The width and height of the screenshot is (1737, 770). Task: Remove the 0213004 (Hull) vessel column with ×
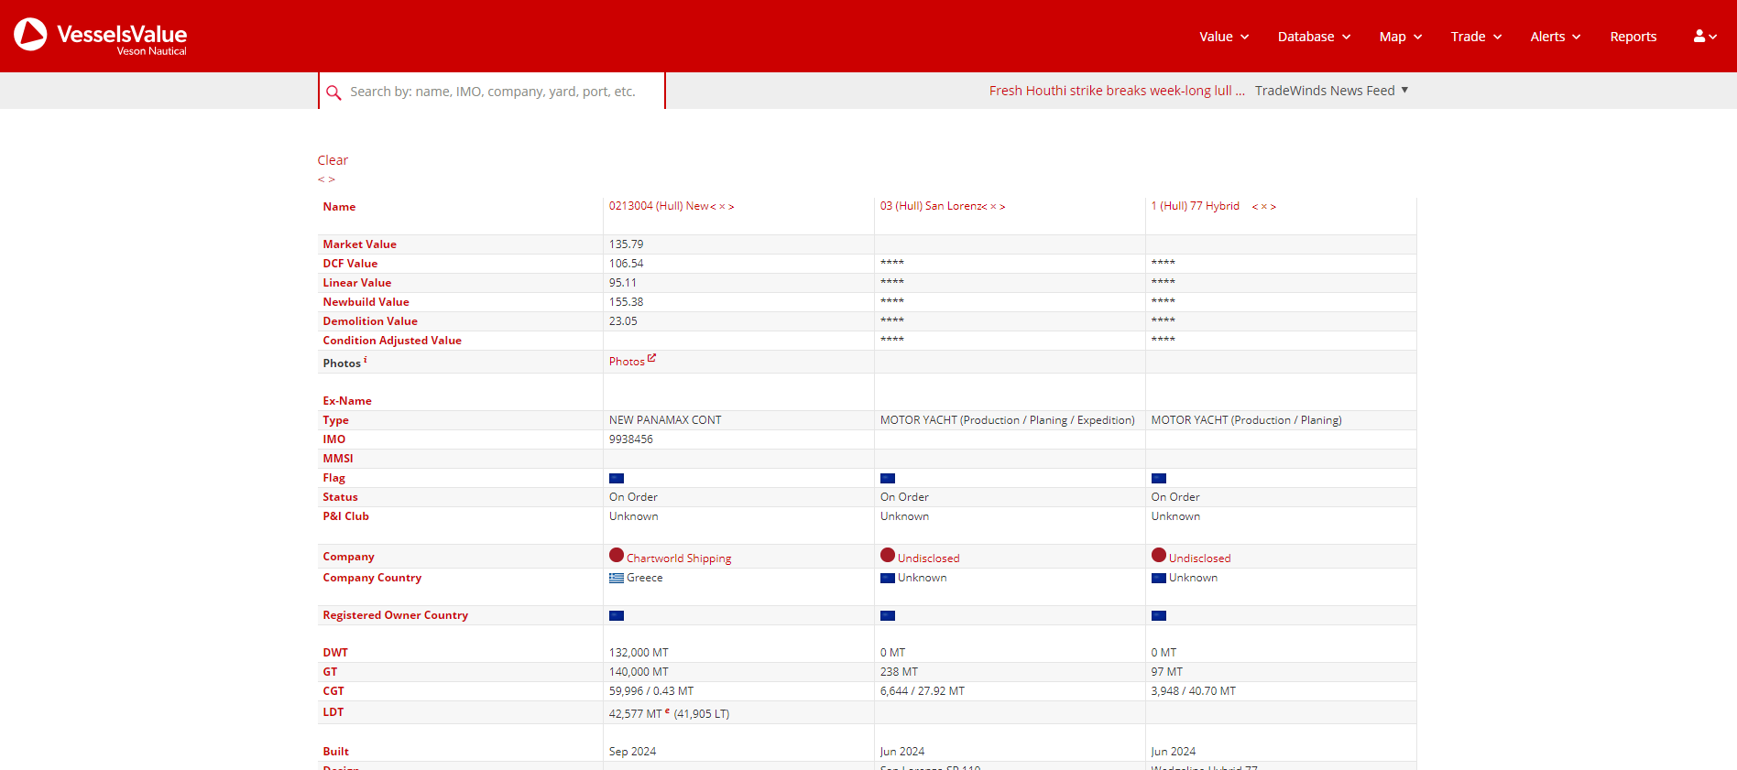tap(722, 207)
